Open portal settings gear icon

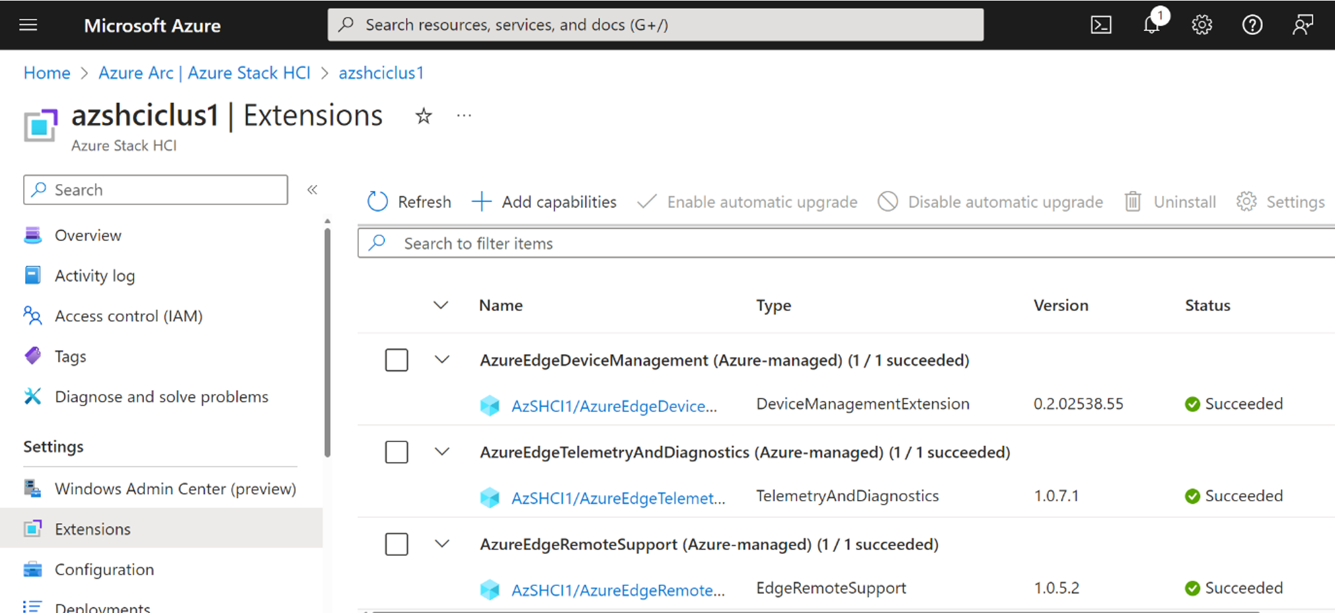tap(1201, 25)
